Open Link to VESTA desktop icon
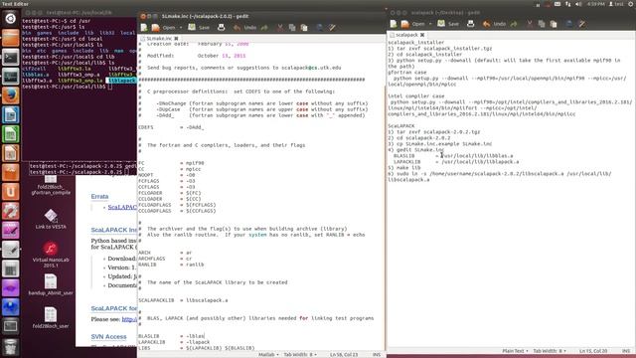This screenshot has width=636, height=358. click(51, 219)
